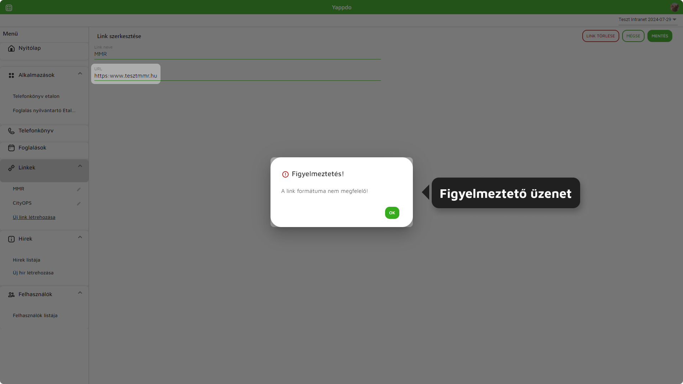Click the Link neve input field
The image size is (683, 384).
pos(237,54)
